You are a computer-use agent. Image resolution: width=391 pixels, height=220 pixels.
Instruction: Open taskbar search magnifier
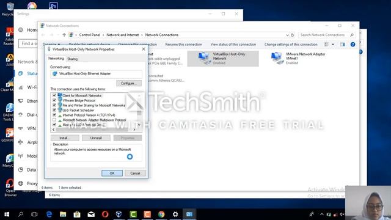(x=21, y=214)
